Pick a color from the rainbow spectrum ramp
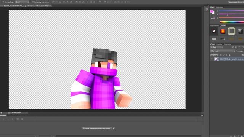The image size is (244, 137). point(232,22)
